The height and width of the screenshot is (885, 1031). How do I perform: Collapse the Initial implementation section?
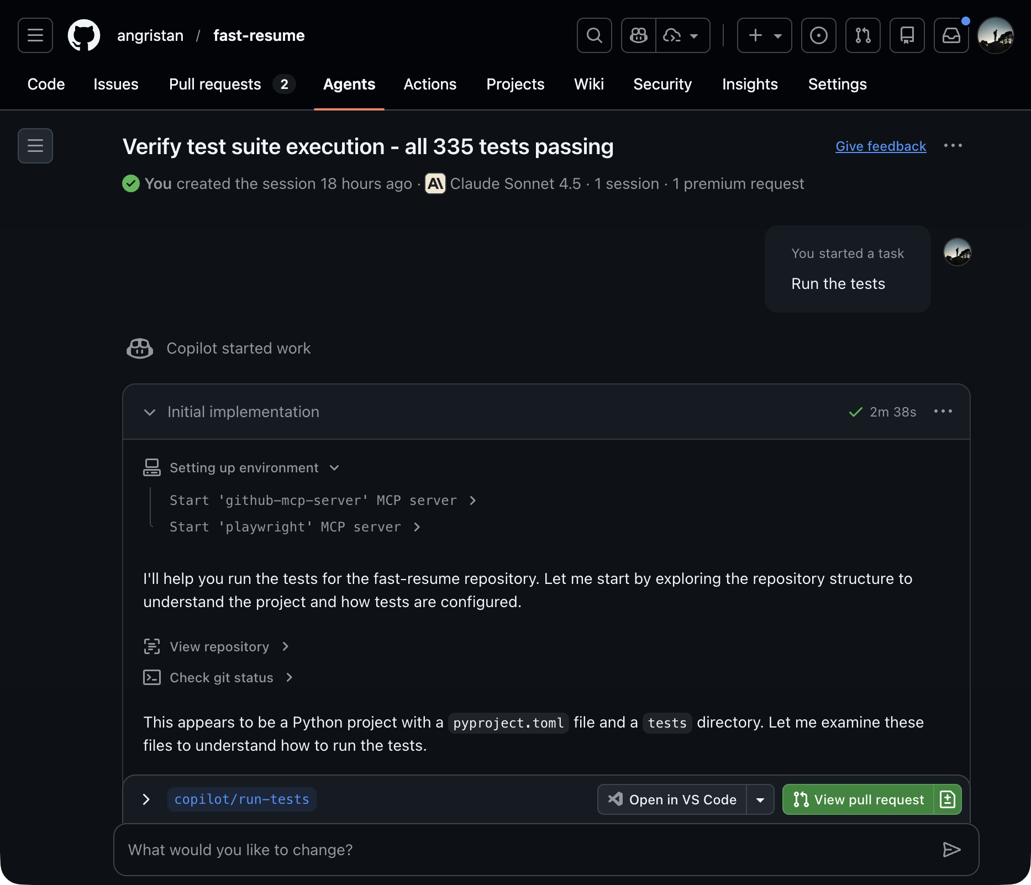[150, 412]
